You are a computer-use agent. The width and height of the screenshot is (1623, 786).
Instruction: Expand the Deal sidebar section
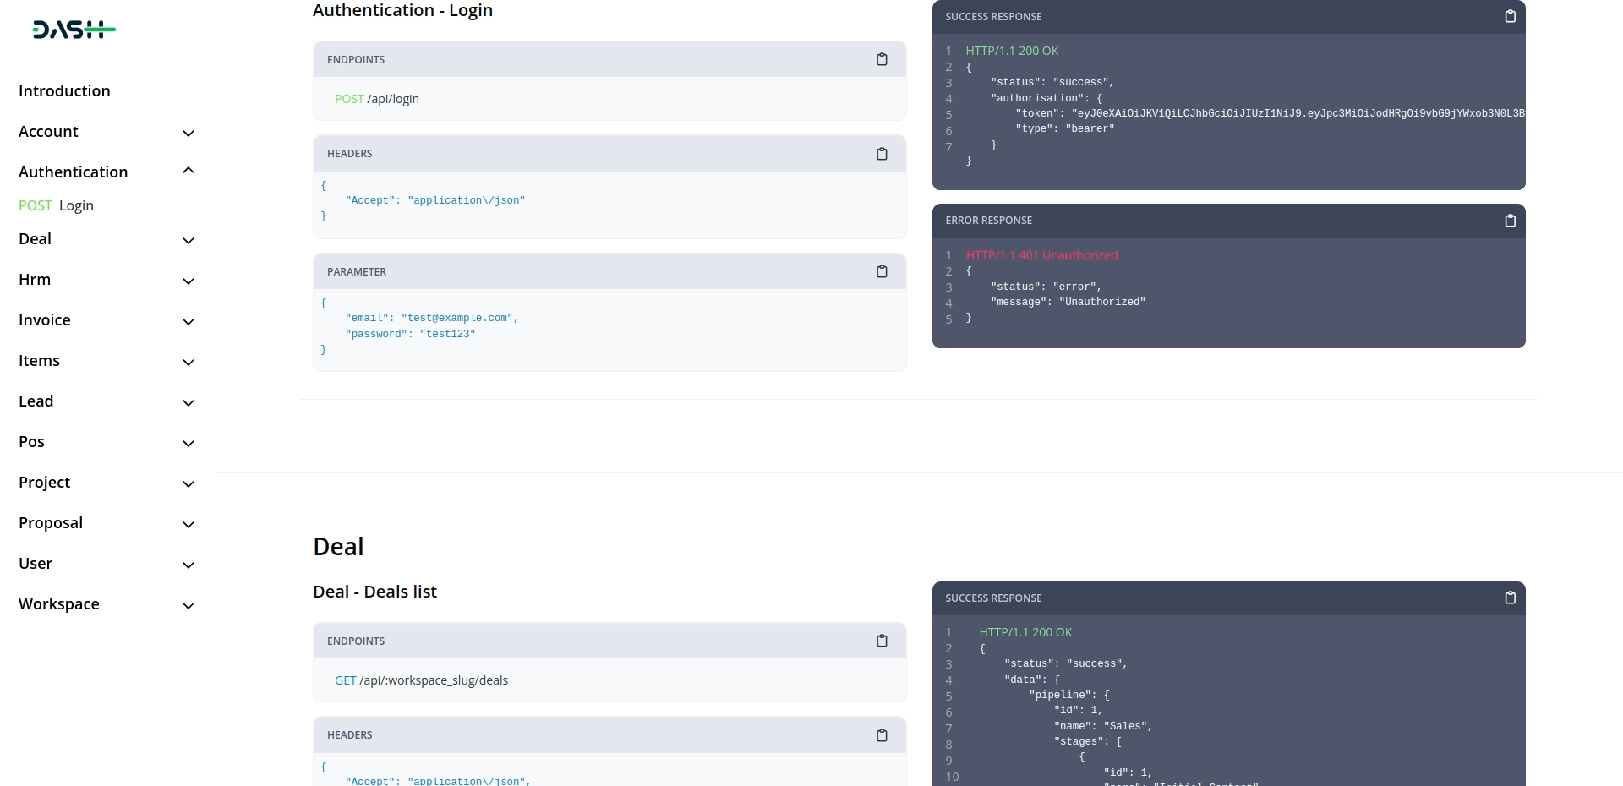point(189,240)
